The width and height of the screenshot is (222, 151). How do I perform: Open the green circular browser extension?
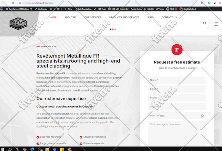[x=209, y=3]
